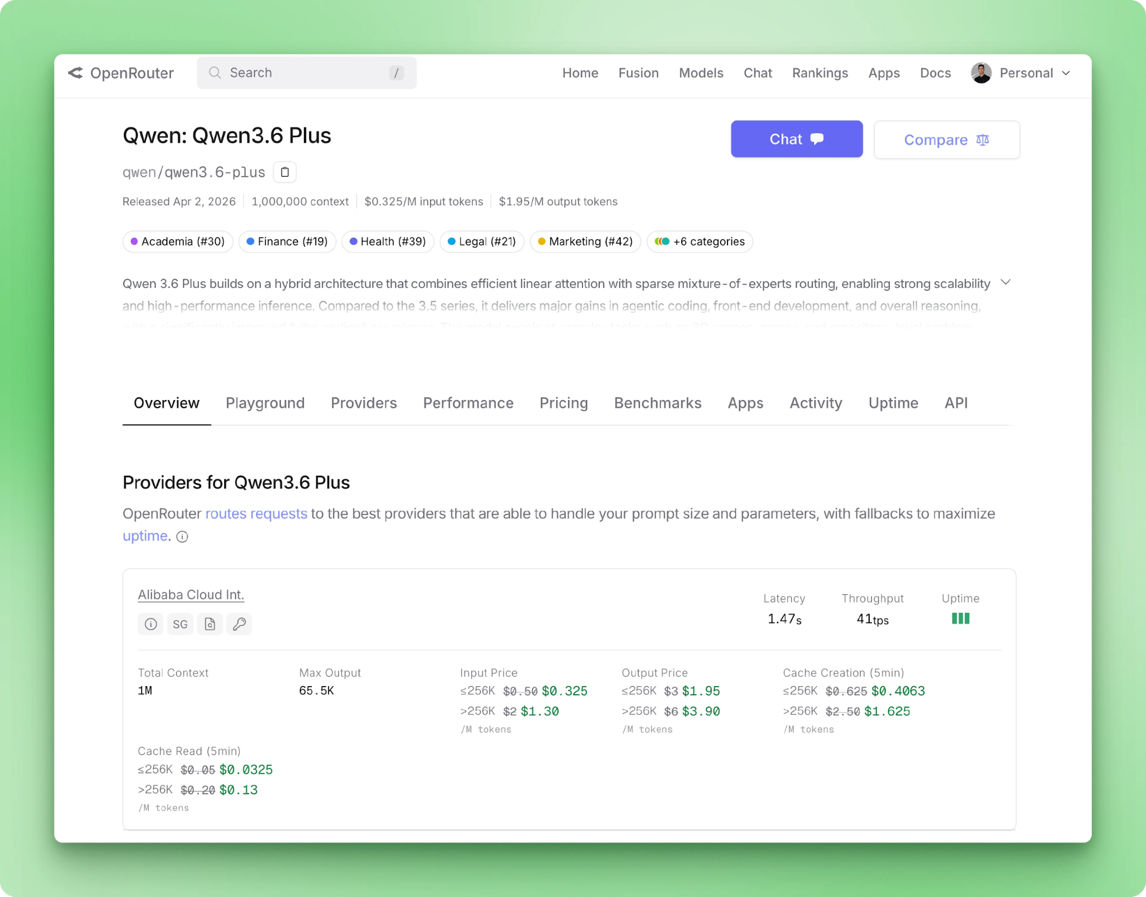This screenshot has height=897, width=1146.
Task: Click the SG region badge for Alibaba Cloud
Action: 180,624
